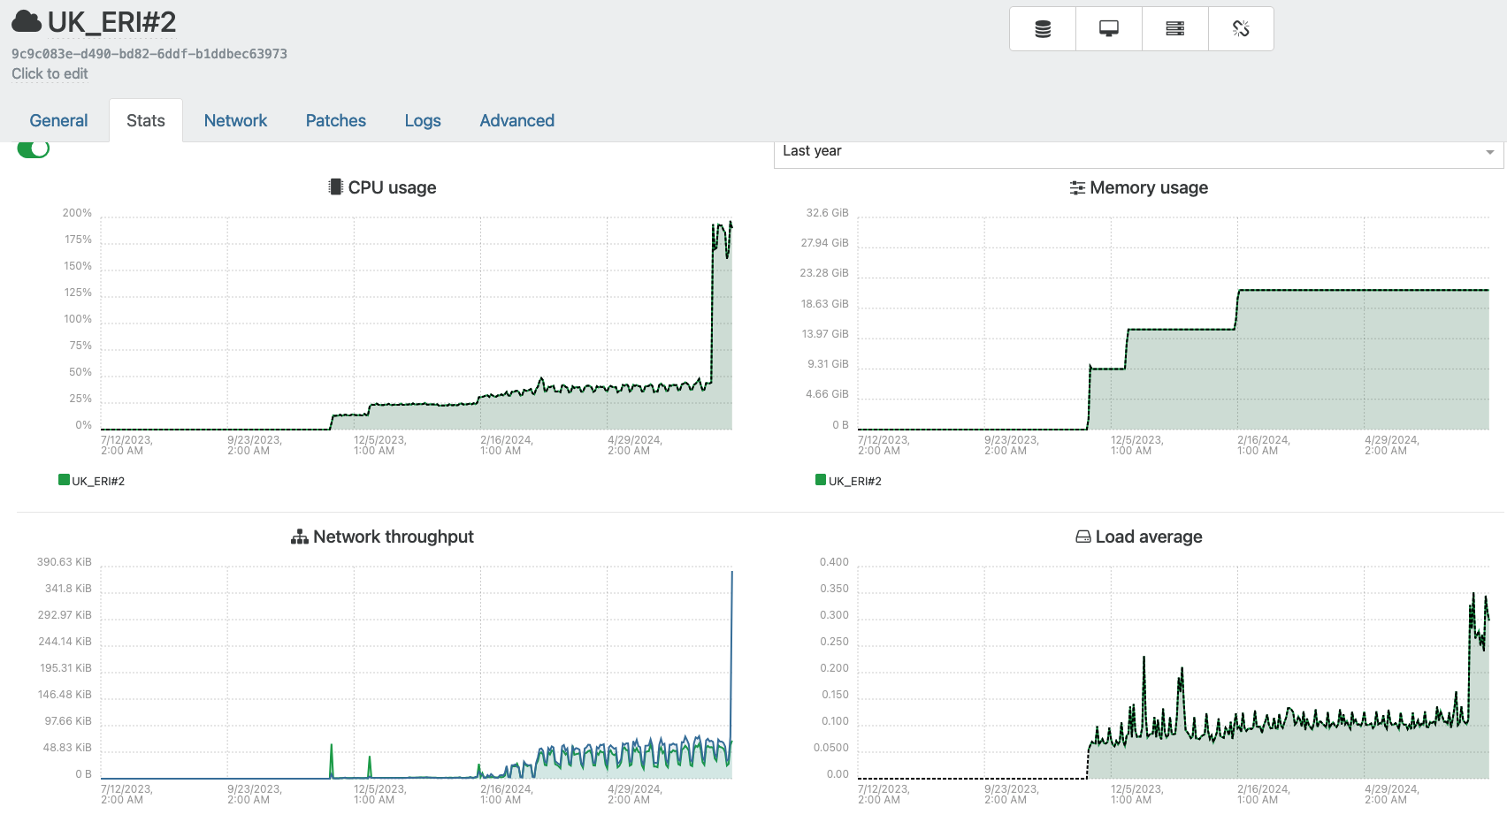Click the 100% label on CPU axis

pyautogui.click(x=78, y=319)
